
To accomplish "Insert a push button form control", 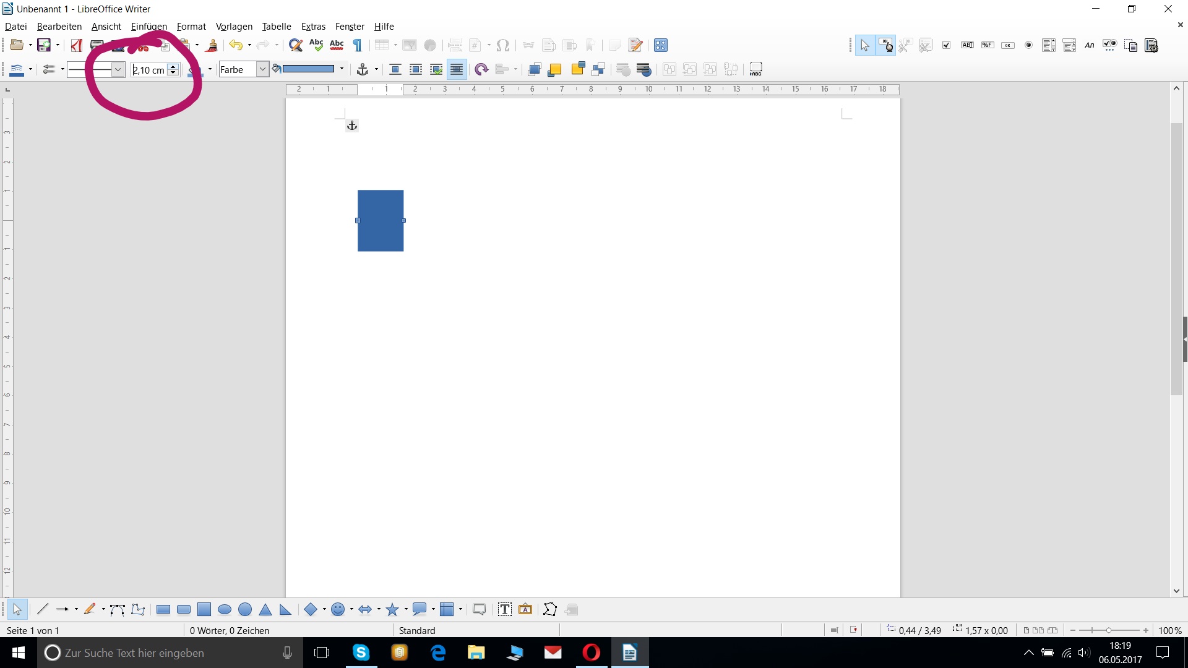I will point(1008,45).
